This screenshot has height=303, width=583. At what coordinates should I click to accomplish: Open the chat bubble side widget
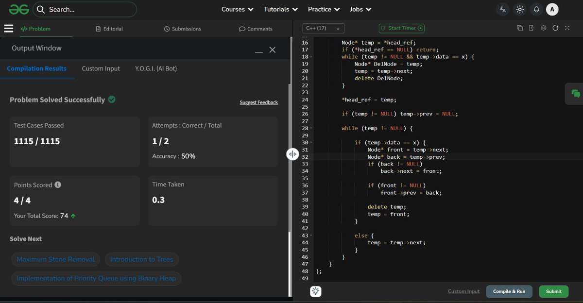576,93
